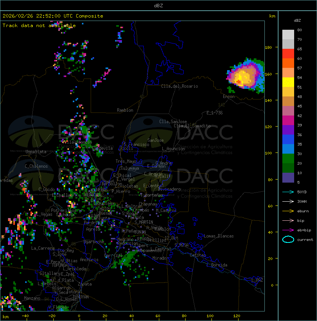Select the 'E_1-736' label
This screenshot has width=317, height=321.
(x=215, y=113)
